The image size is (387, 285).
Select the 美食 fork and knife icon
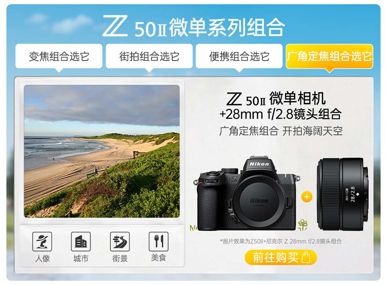(159, 241)
